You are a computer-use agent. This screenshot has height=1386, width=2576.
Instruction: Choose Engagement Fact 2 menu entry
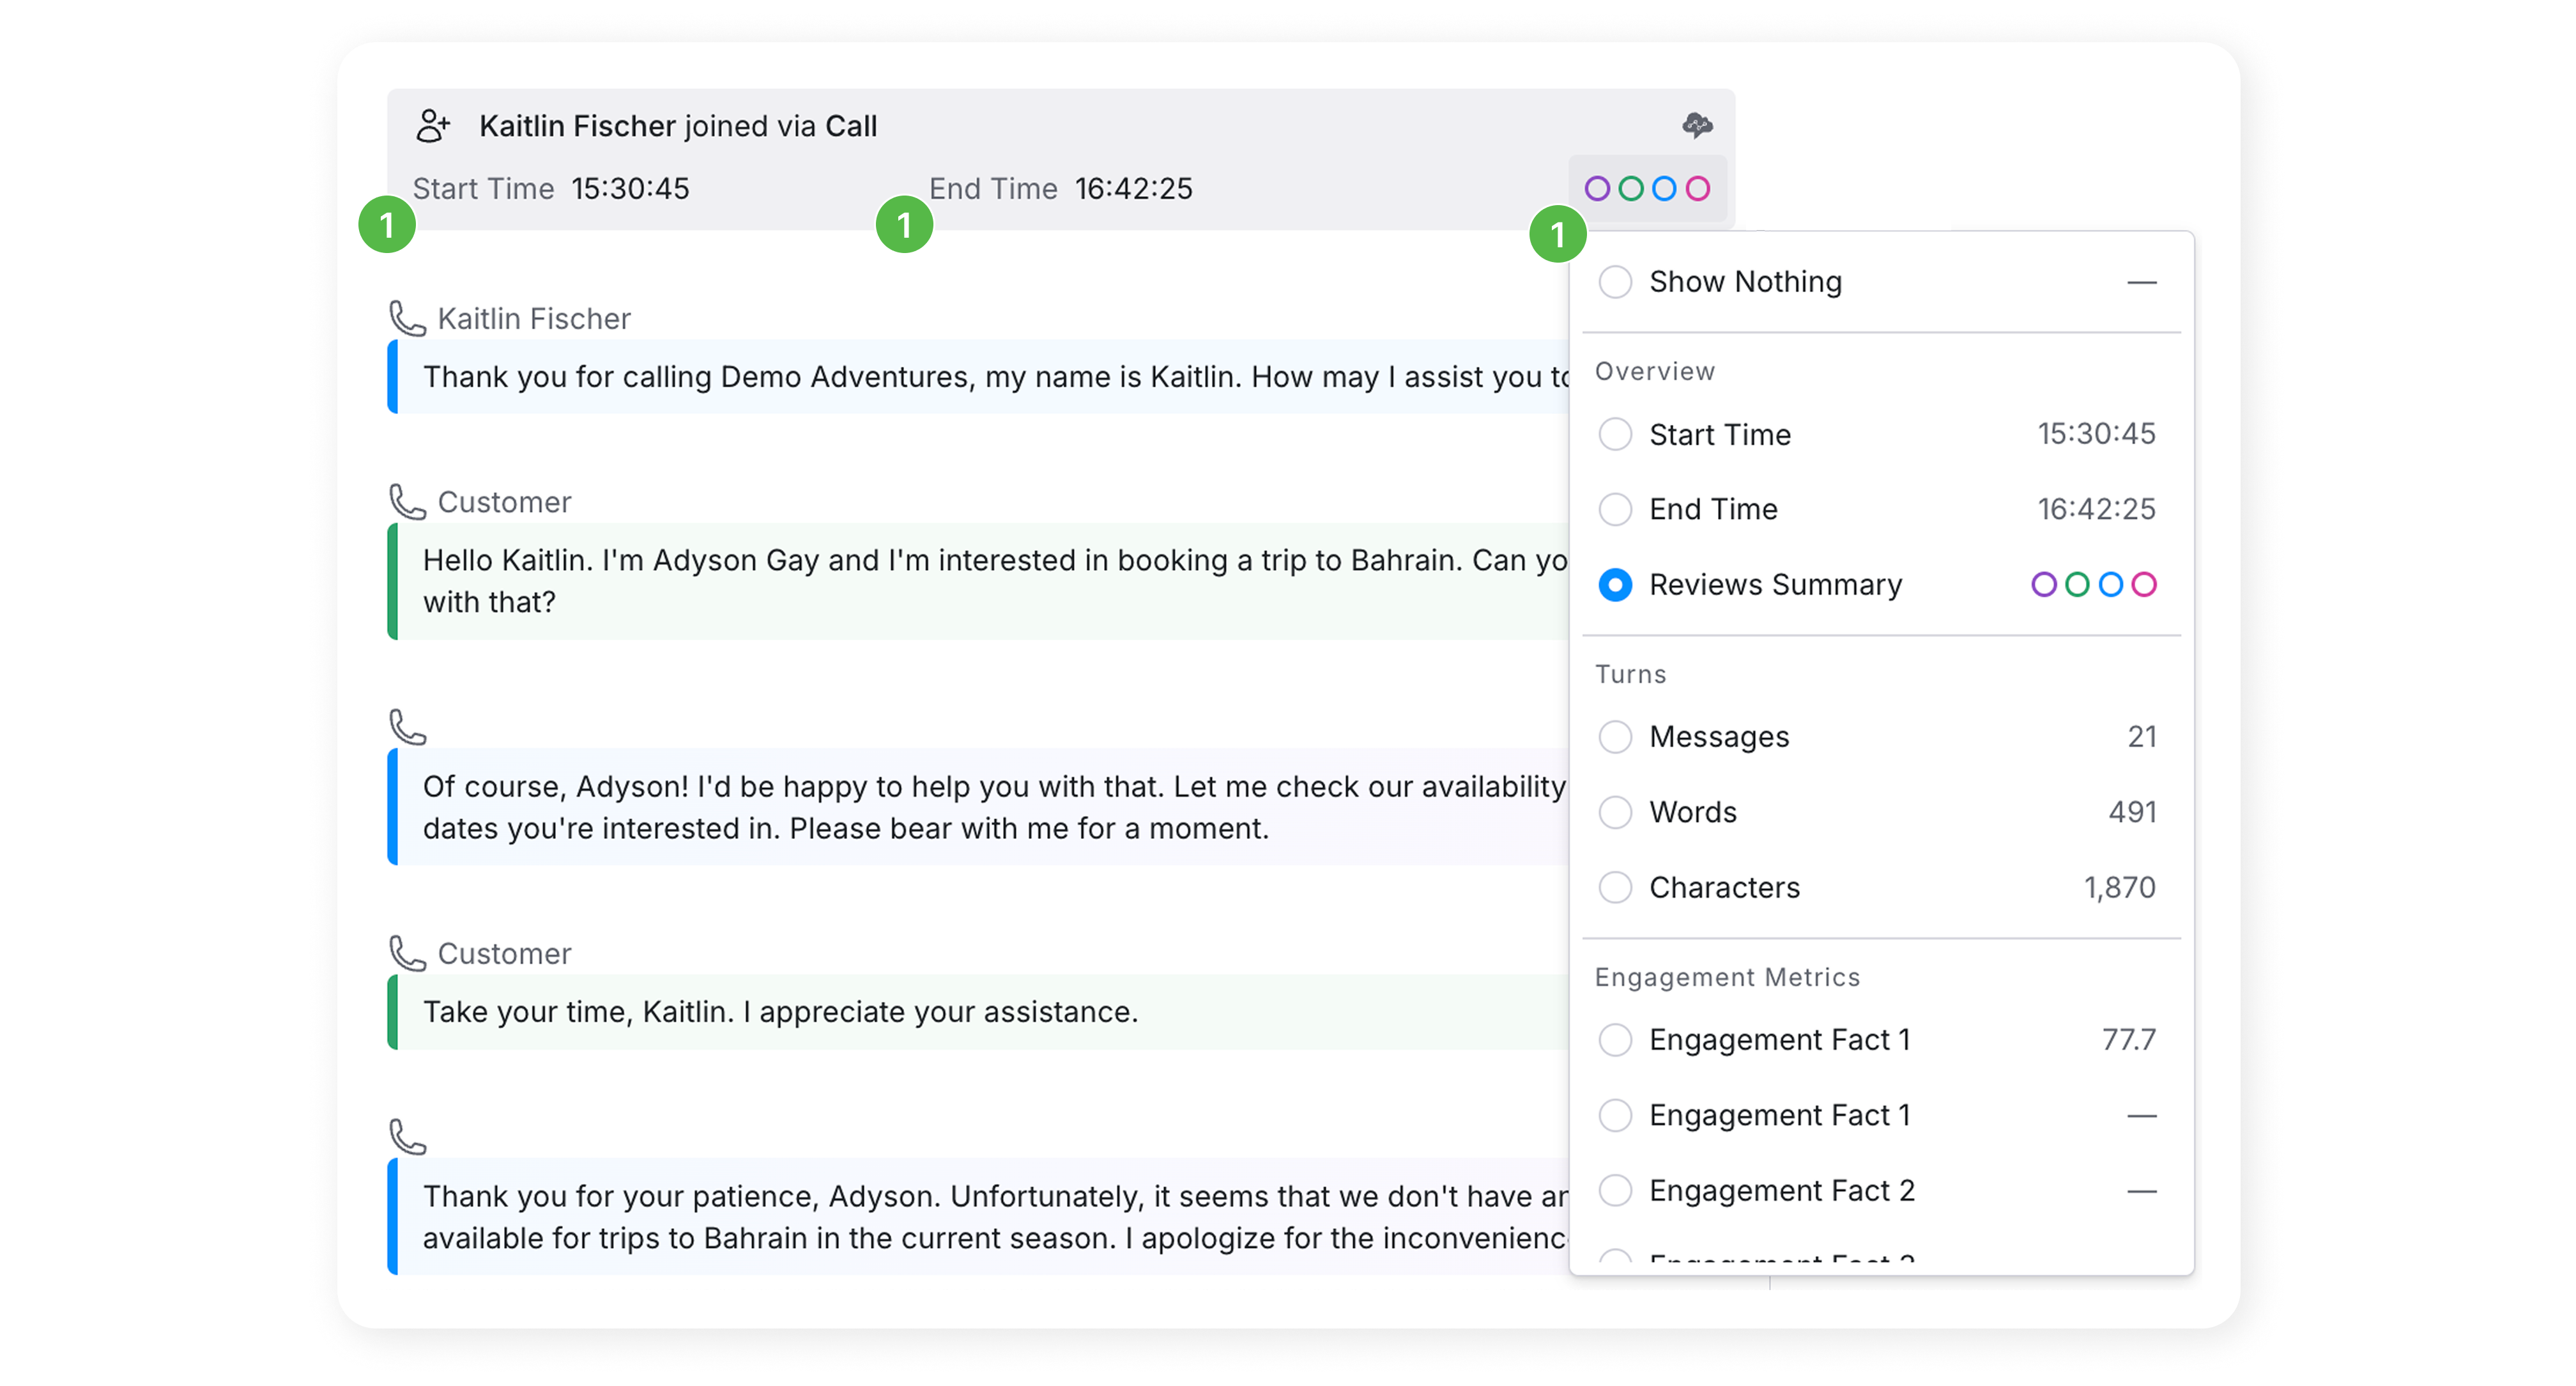click(x=1781, y=1191)
